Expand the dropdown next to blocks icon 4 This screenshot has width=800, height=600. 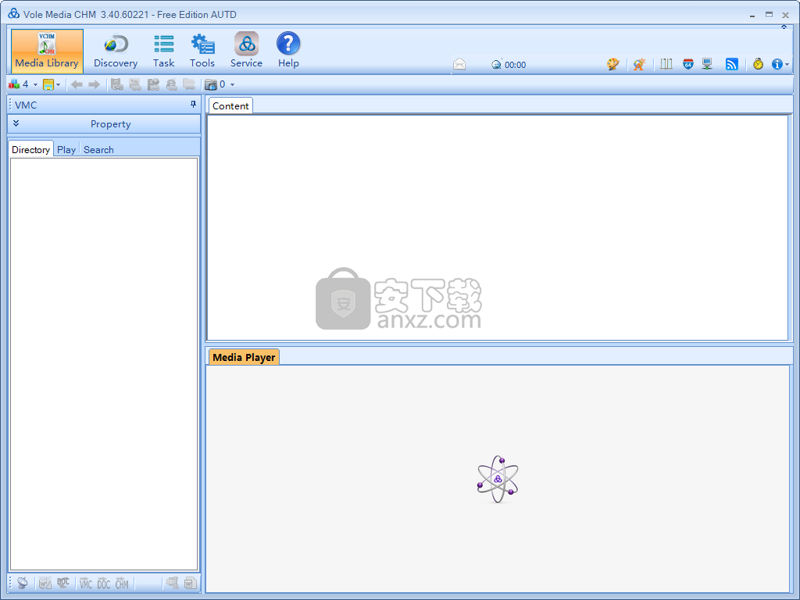coord(35,84)
